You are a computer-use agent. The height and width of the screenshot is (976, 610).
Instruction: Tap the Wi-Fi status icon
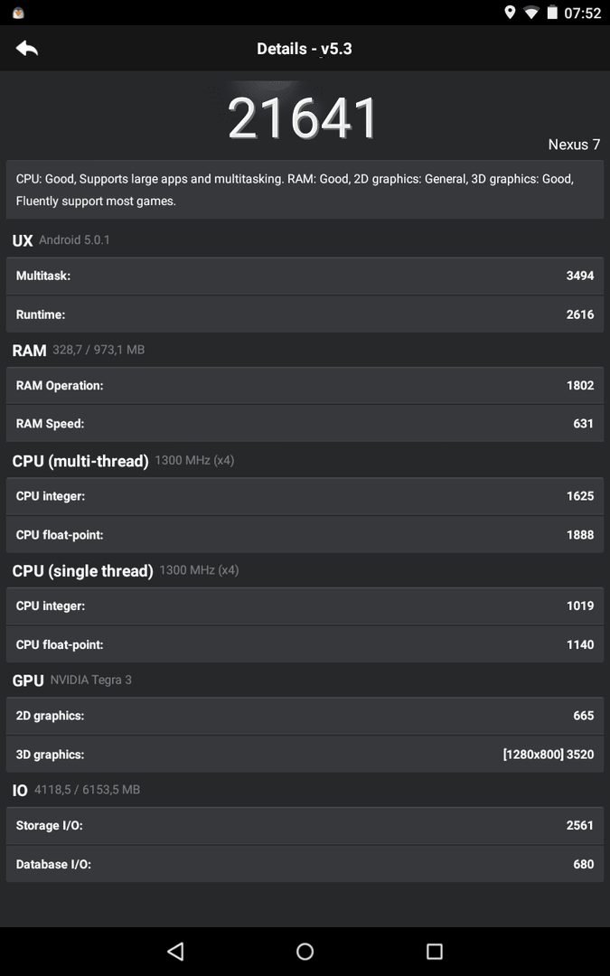(531, 13)
